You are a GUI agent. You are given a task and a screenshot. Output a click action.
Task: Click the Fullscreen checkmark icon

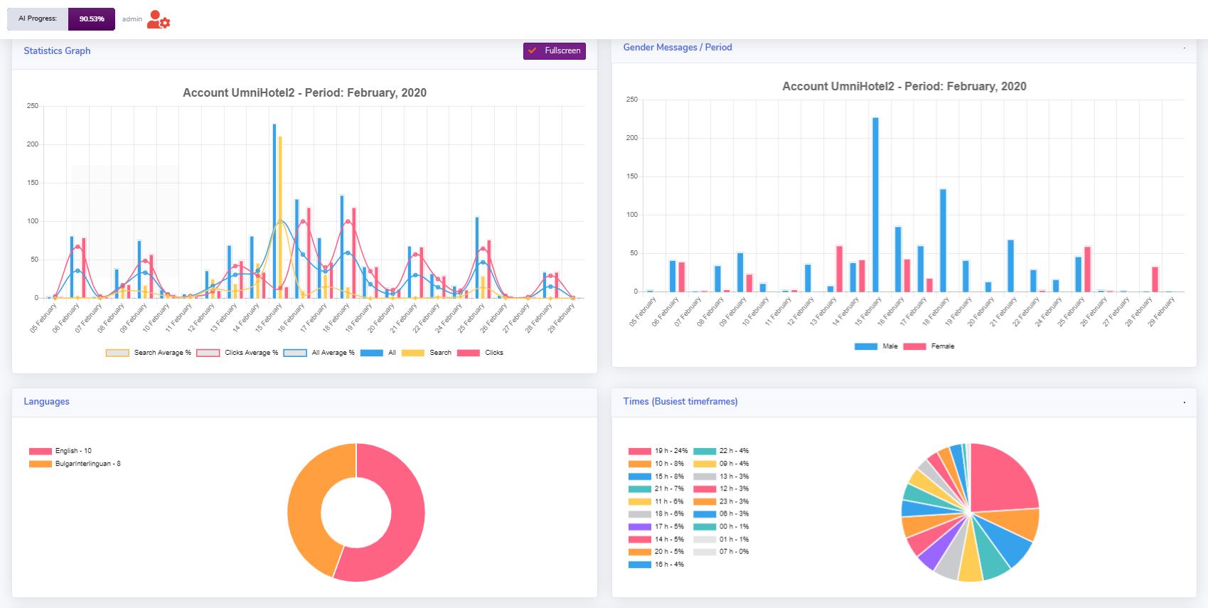tap(533, 50)
